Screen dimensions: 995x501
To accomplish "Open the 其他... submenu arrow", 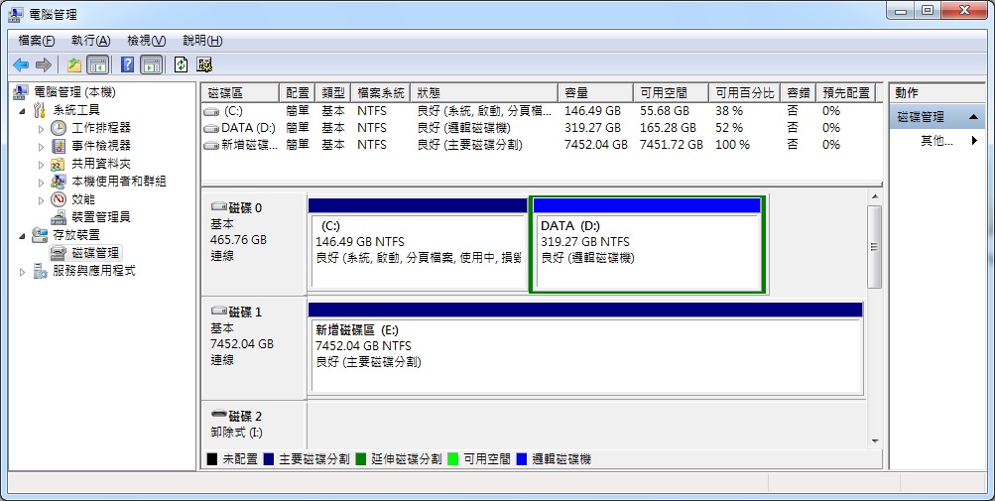I will coord(975,141).
